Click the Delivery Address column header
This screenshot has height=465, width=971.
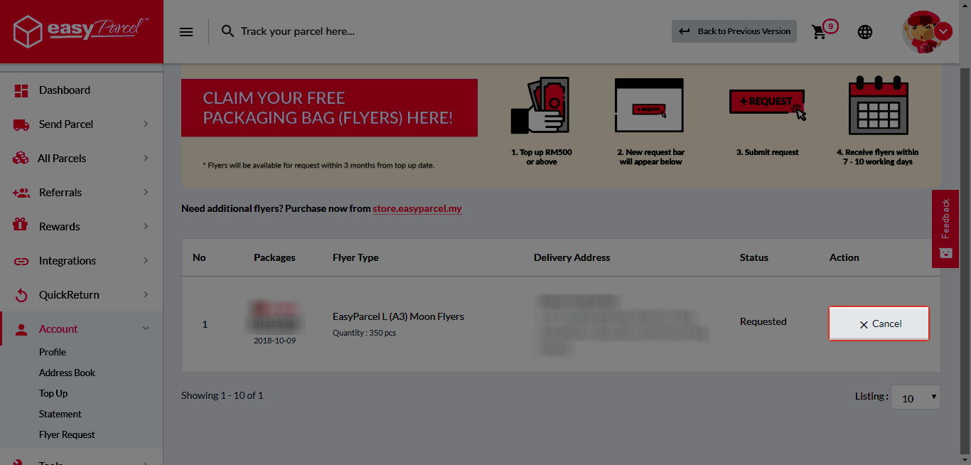(572, 257)
